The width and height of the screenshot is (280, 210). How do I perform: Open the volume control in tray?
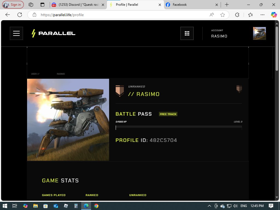[235, 206]
